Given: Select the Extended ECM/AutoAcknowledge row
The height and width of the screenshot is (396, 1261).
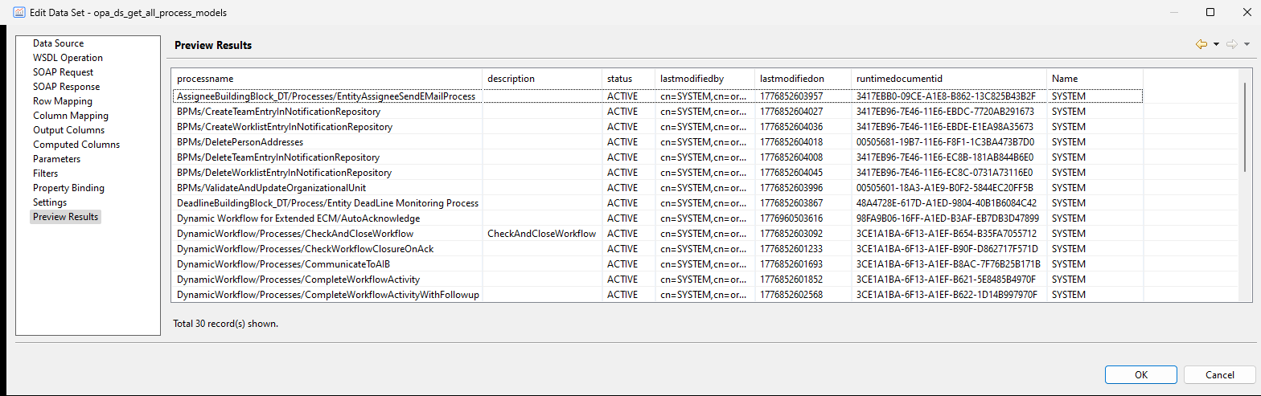Looking at the screenshot, I should point(657,218).
